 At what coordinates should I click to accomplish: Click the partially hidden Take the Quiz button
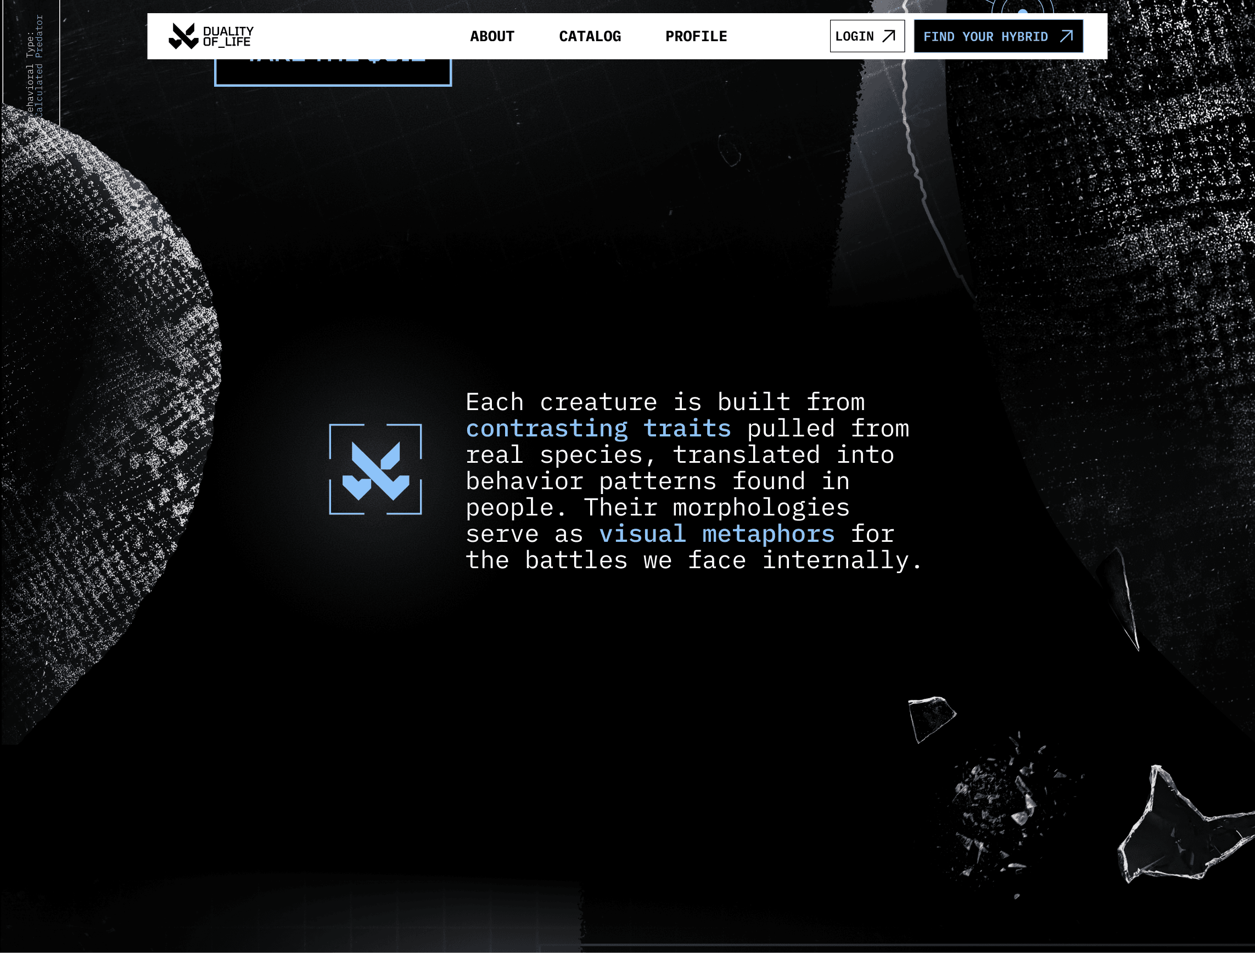[333, 72]
